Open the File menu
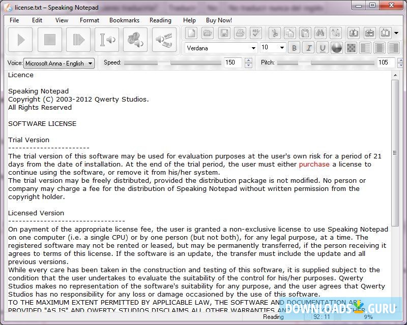This screenshot has height=325, width=407. [14, 20]
